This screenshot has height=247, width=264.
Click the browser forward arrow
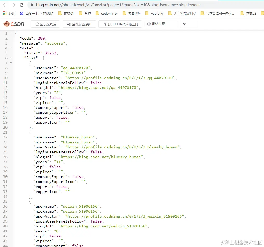pyautogui.click(x=13, y=5)
